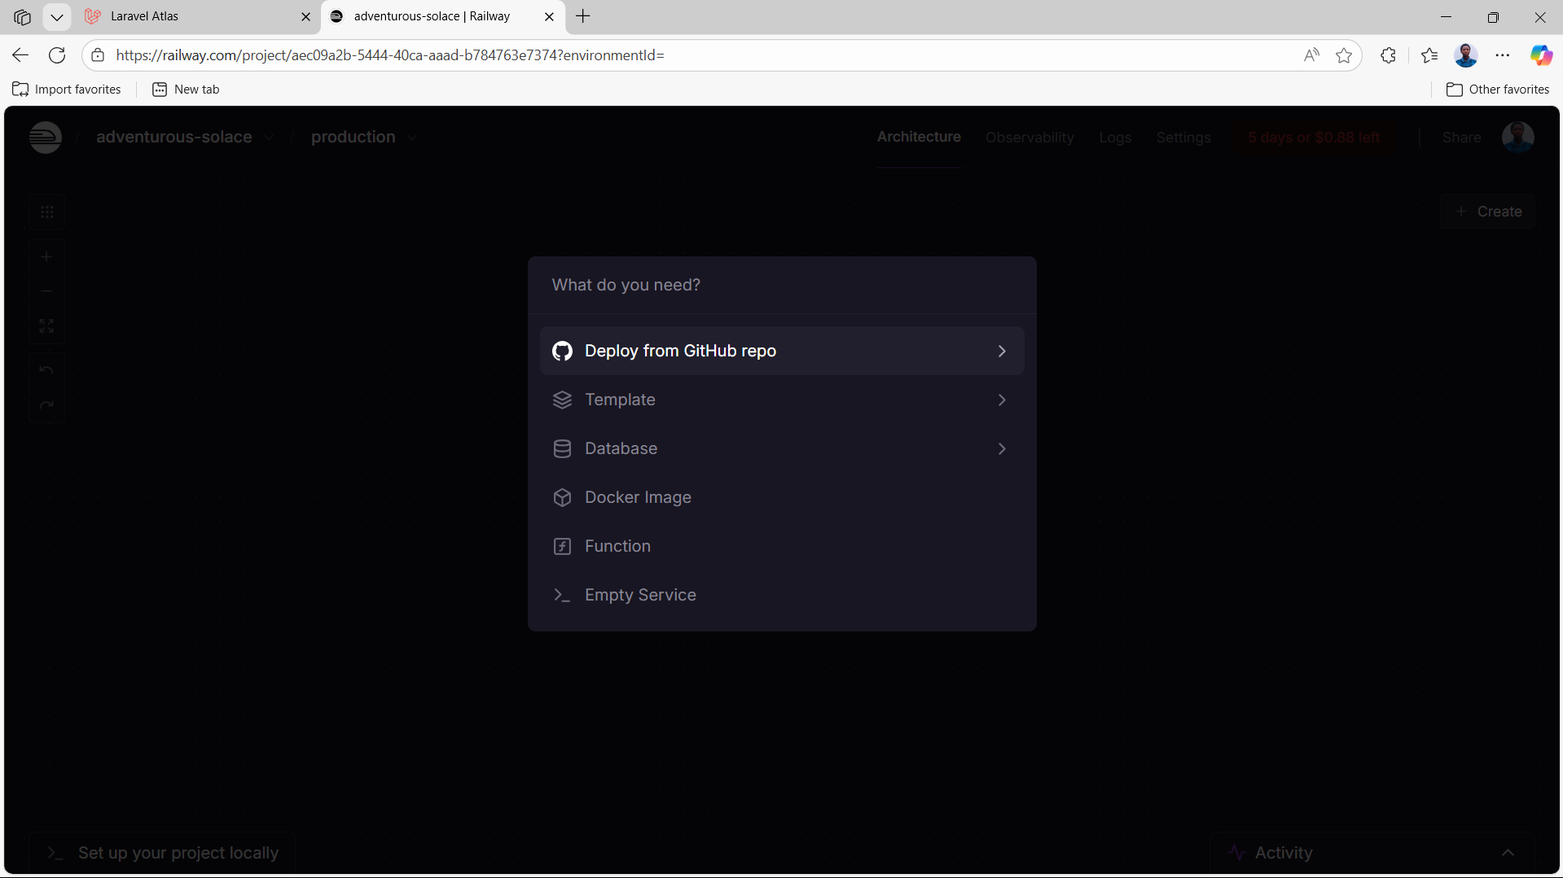Image resolution: width=1563 pixels, height=878 pixels.
Task: Select Deploy from GitHub repo option
Action: (x=781, y=351)
